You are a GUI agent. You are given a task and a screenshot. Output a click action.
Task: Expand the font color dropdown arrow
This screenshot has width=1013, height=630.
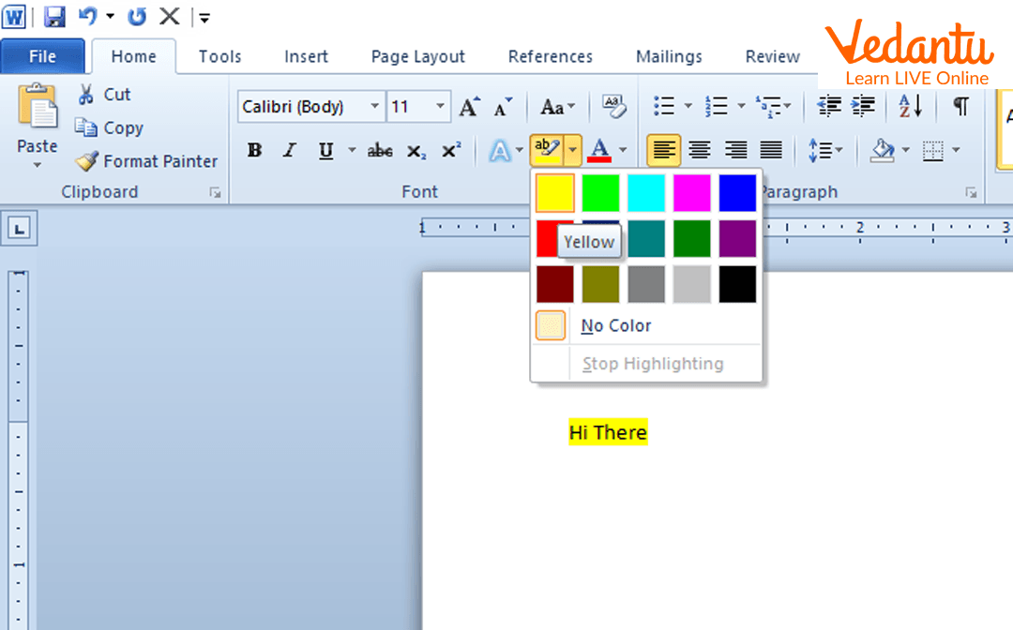click(623, 150)
